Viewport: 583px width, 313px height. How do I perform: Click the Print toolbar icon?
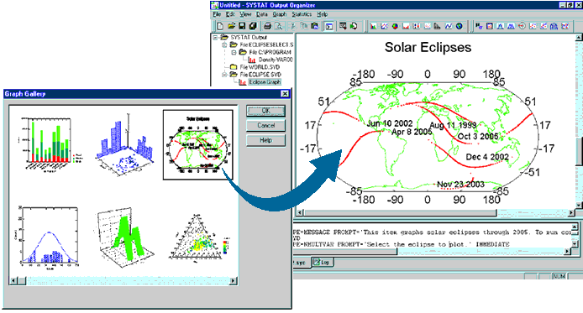click(267, 26)
